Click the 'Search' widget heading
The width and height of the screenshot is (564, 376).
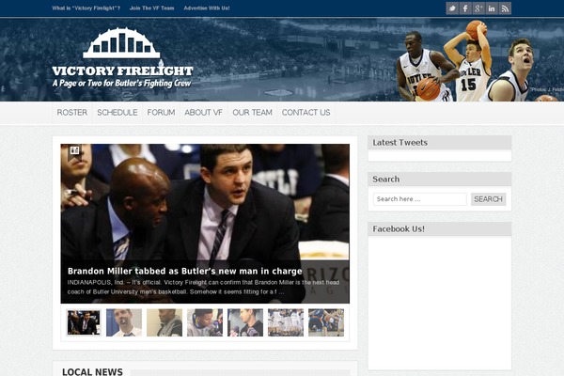click(386, 180)
